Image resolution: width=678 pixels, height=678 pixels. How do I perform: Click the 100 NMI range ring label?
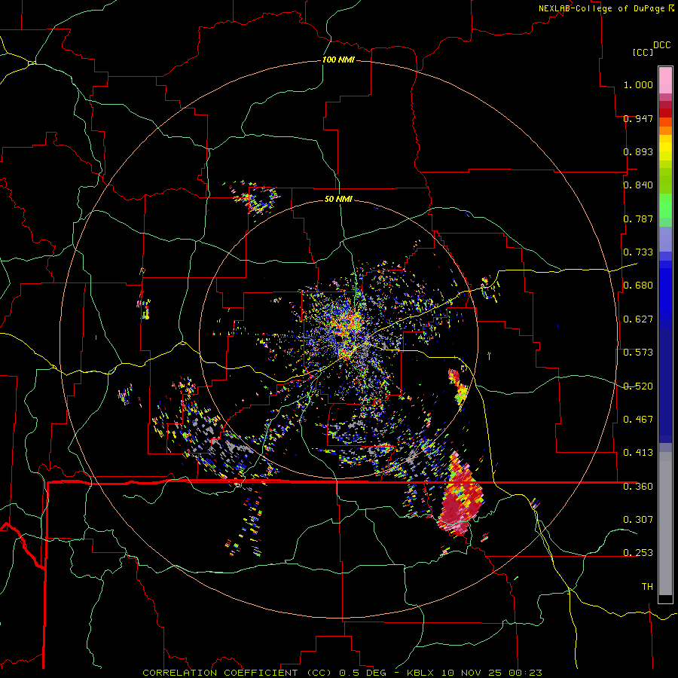pos(338,60)
